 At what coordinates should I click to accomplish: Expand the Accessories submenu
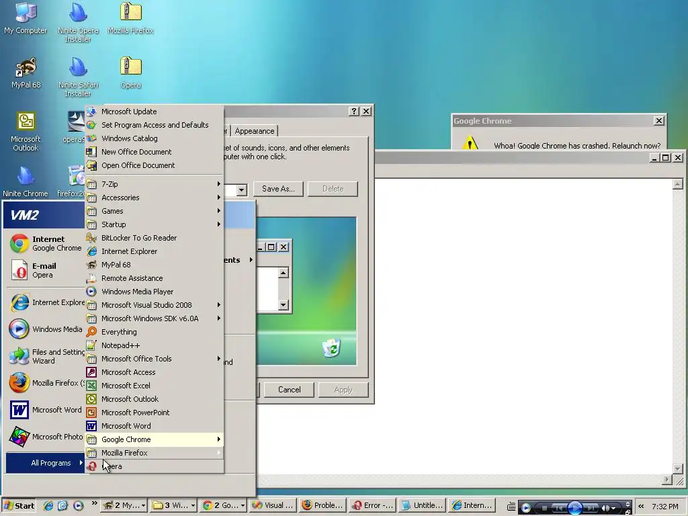pyautogui.click(x=154, y=198)
